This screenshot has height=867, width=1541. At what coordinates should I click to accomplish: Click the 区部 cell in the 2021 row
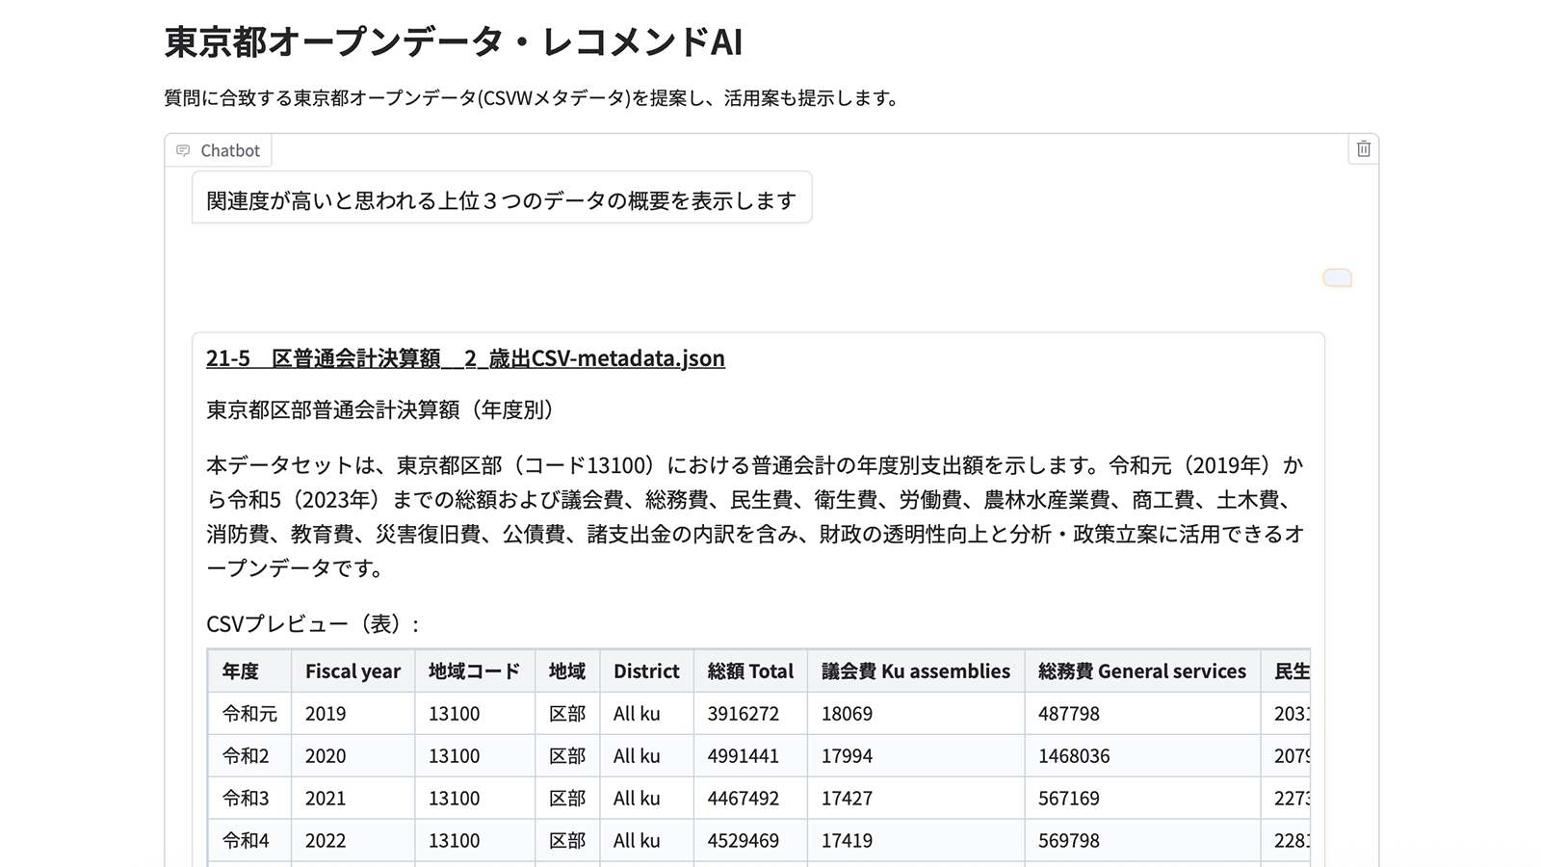tap(567, 799)
